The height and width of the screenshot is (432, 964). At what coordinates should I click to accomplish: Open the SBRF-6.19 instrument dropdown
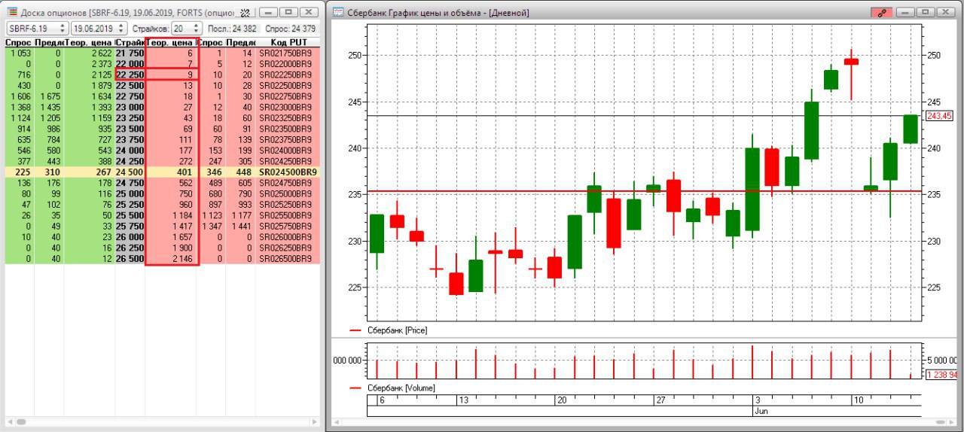click(x=37, y=28)
